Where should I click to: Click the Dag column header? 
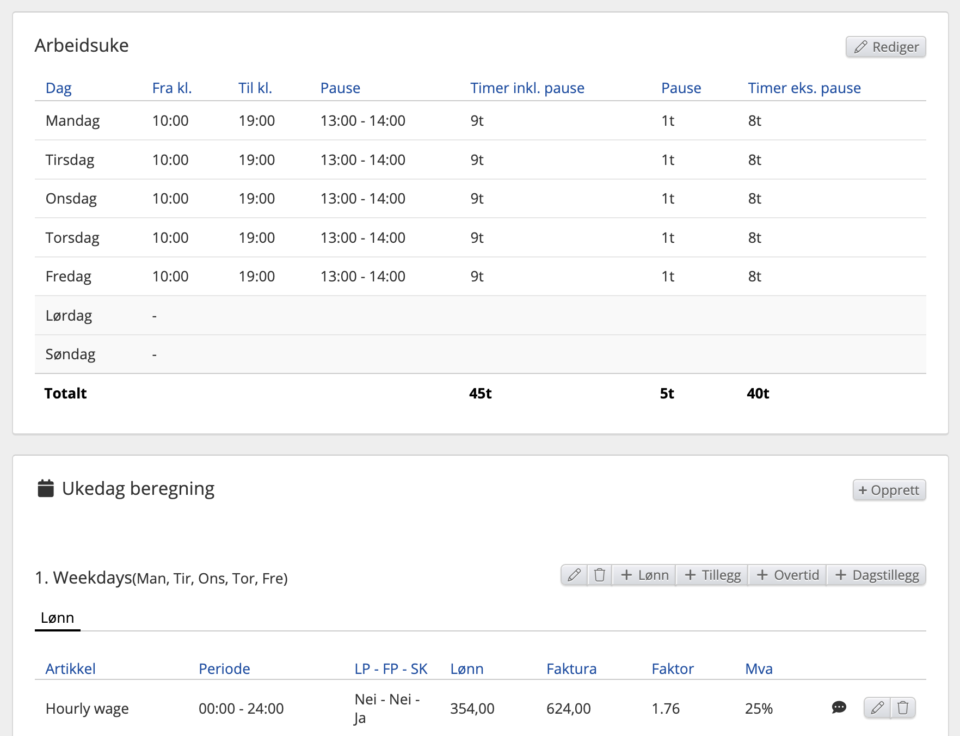point(58,88)
